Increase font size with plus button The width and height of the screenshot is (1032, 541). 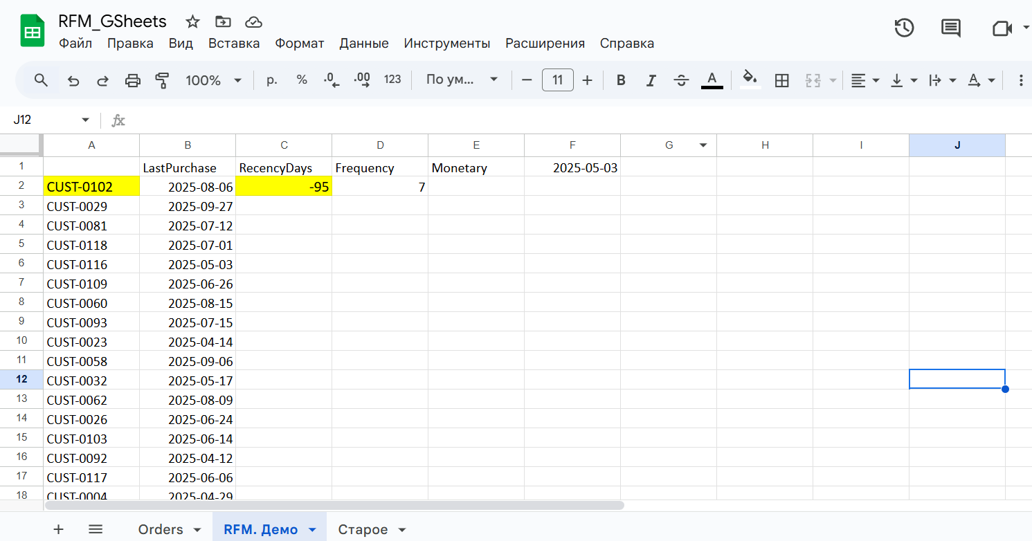coord(587,80)
